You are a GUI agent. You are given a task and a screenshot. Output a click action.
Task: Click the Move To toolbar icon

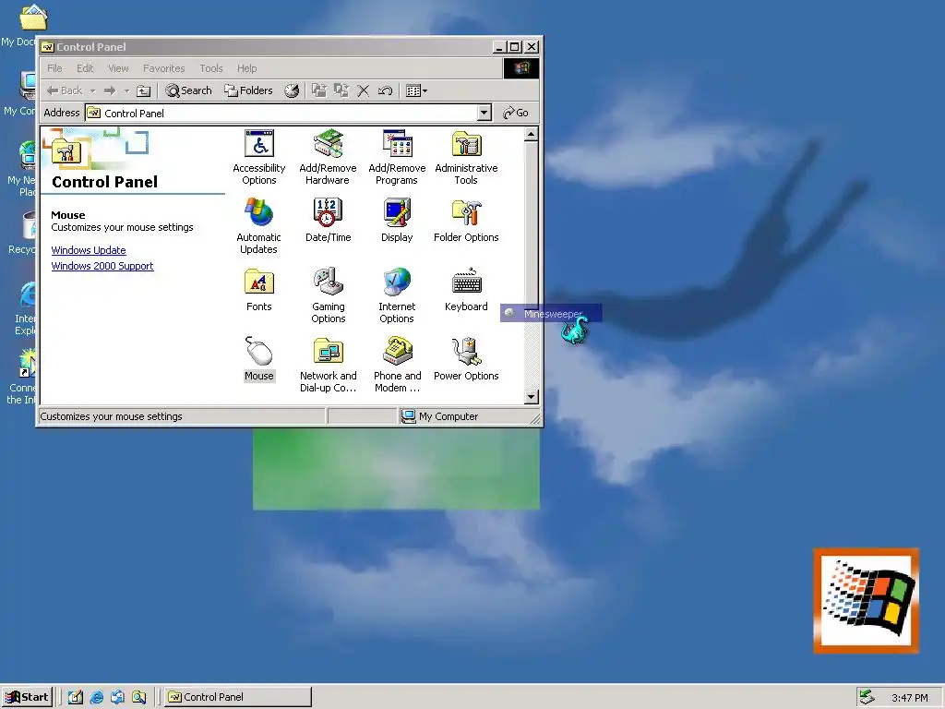pyautogui.click(x=318, y=91)
